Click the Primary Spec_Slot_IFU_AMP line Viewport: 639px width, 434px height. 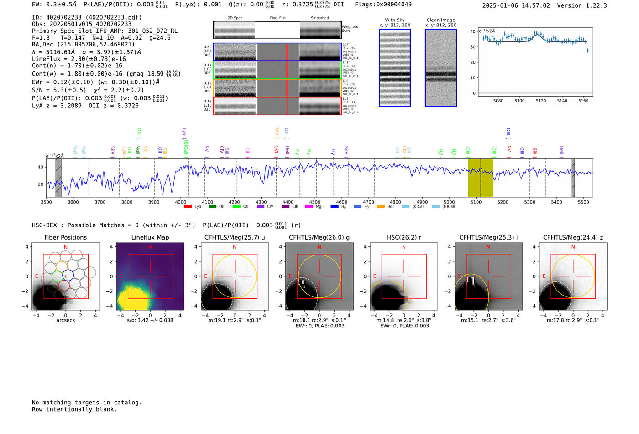pyautogui.click(x=105, y=31)
